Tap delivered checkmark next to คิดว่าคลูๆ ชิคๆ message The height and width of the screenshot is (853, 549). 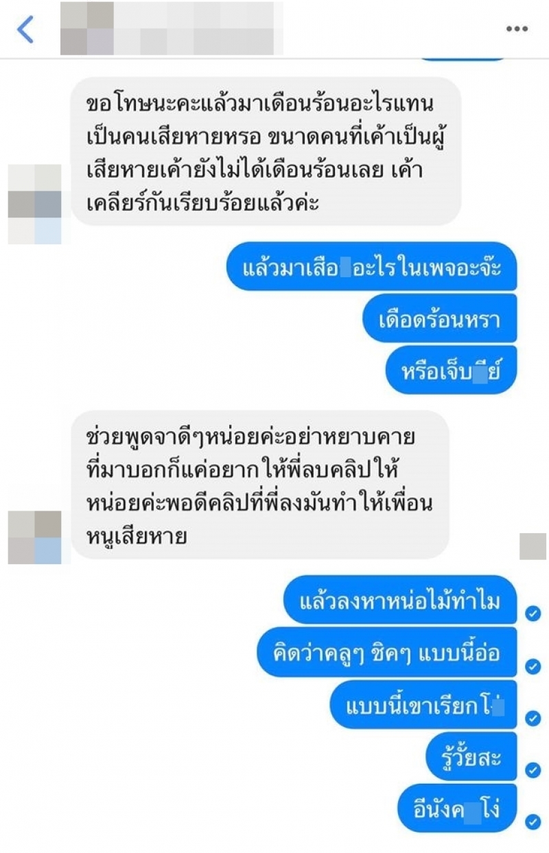click(533, 666)
